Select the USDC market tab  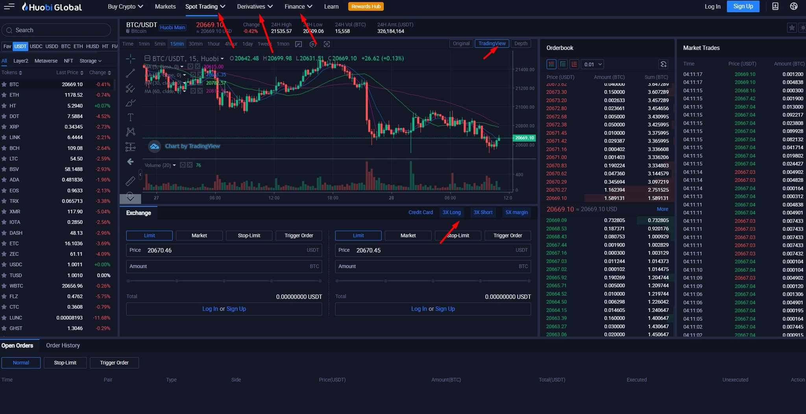[x=36, y=46]
